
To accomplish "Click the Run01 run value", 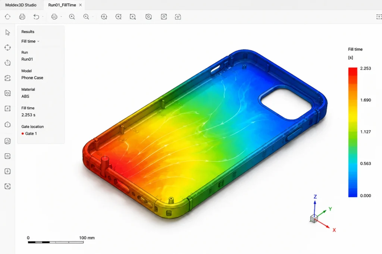I will 27,59.
